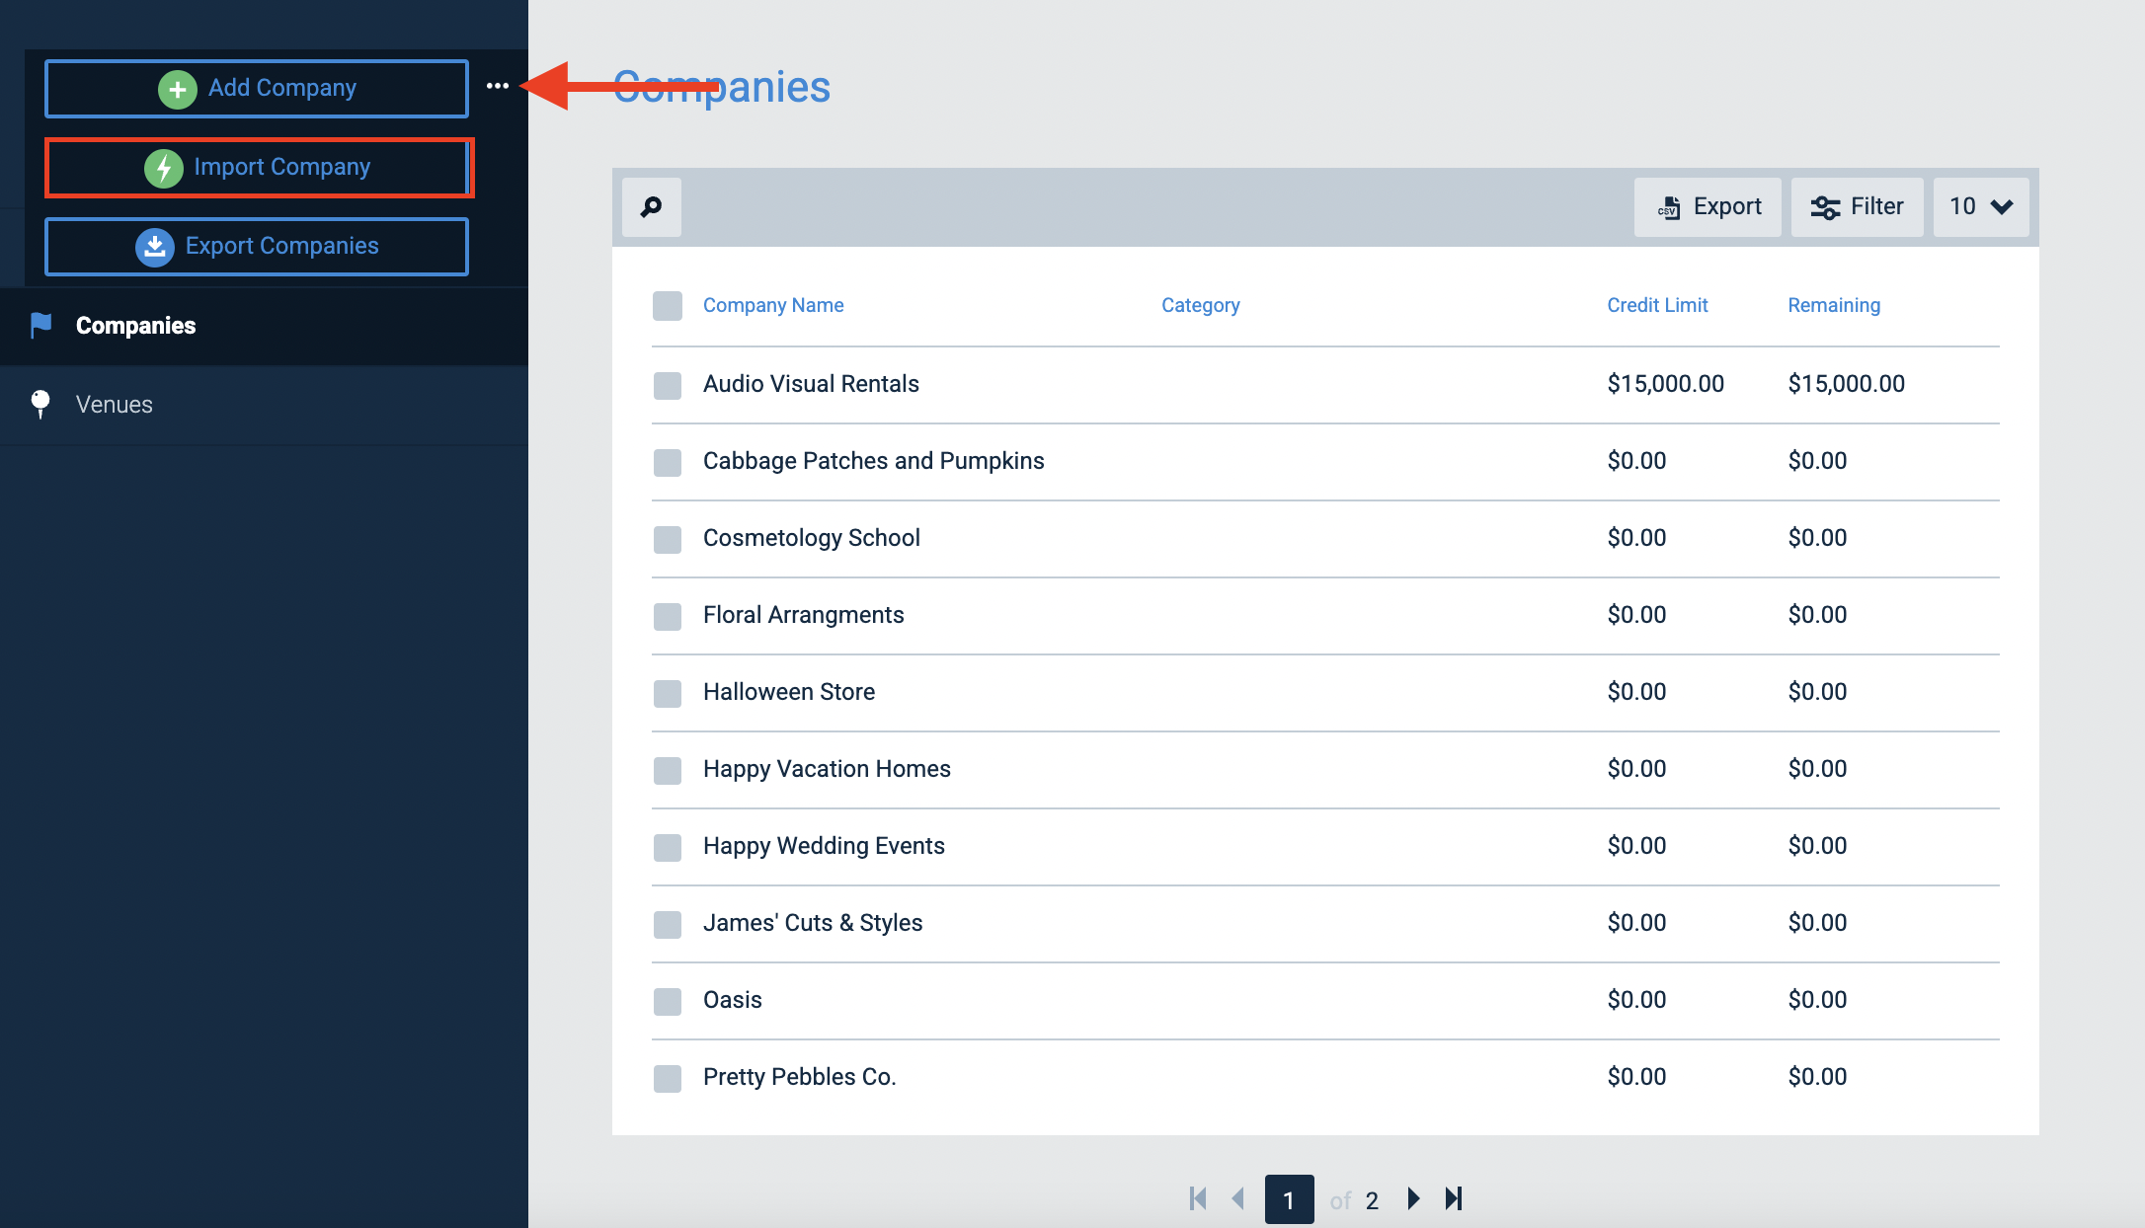2145x1228 pixels.
Task: Click Audio Visual Rentals $15,000.00 remaining value
Action: (x=1846, y=384)
